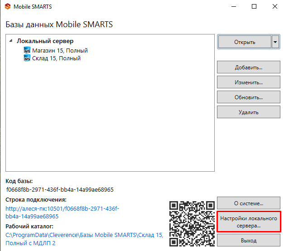Click the Mobile SMARTS logo in title bar

coord(8,6)
